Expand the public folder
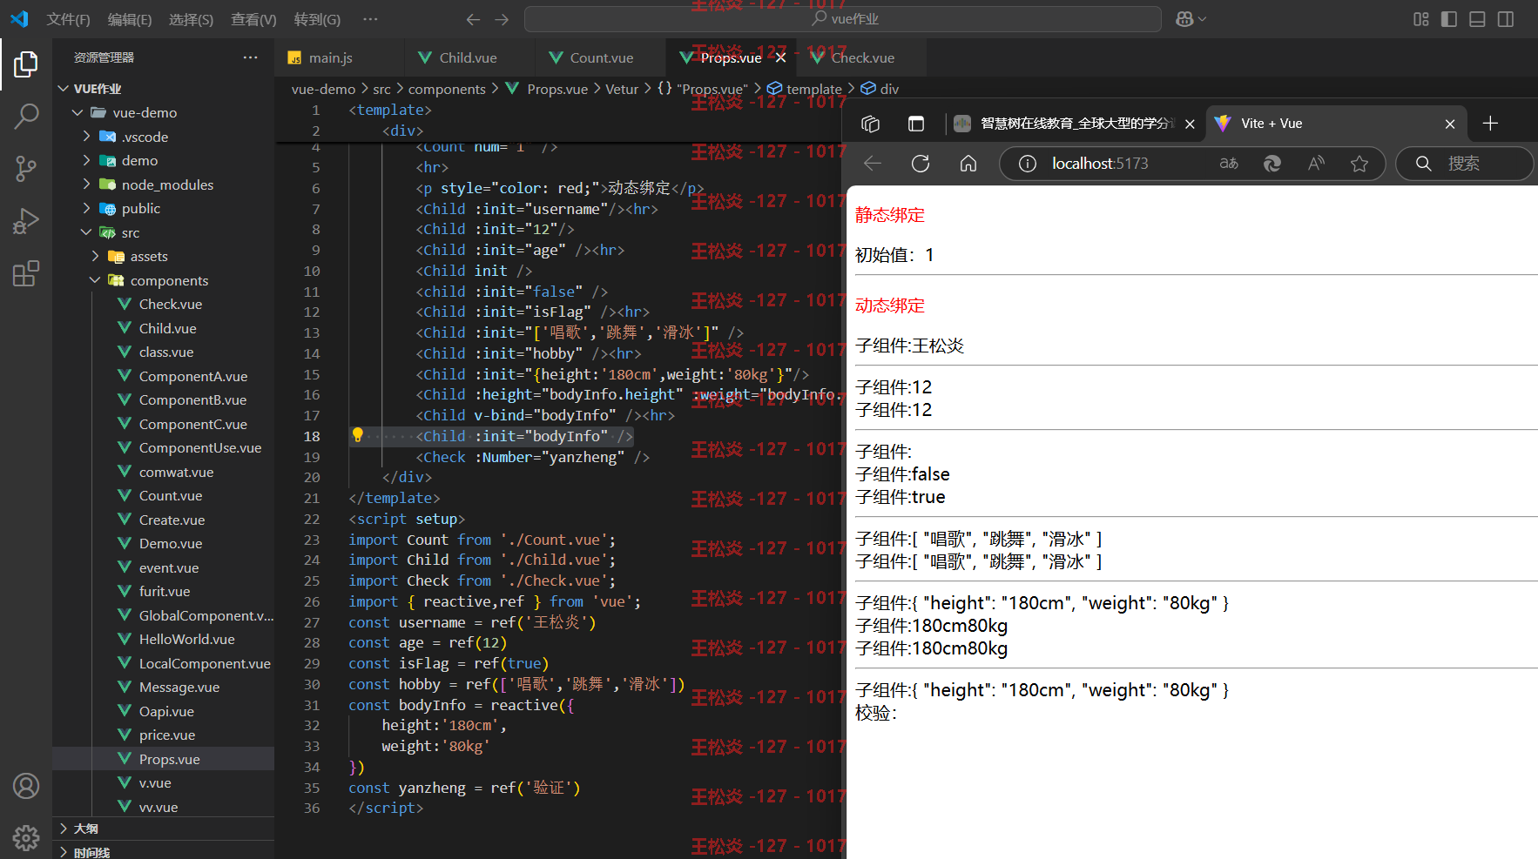 tap(86, 208)
